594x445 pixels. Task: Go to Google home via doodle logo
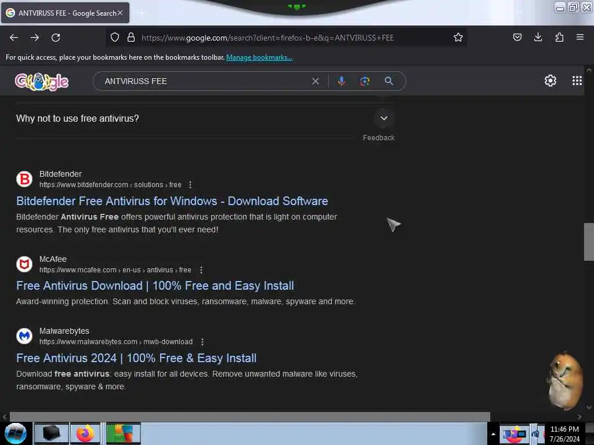[x=42, y=81]
